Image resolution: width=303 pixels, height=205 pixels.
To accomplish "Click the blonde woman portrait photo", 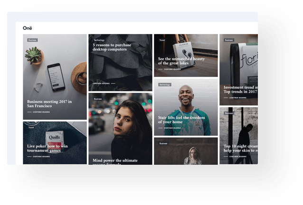I will point(186,151).
